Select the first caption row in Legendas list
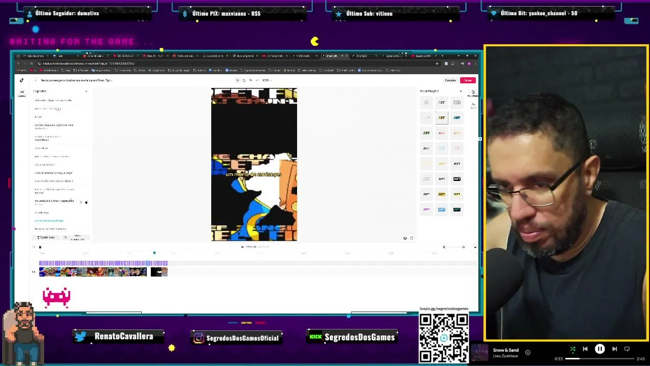 53,100
